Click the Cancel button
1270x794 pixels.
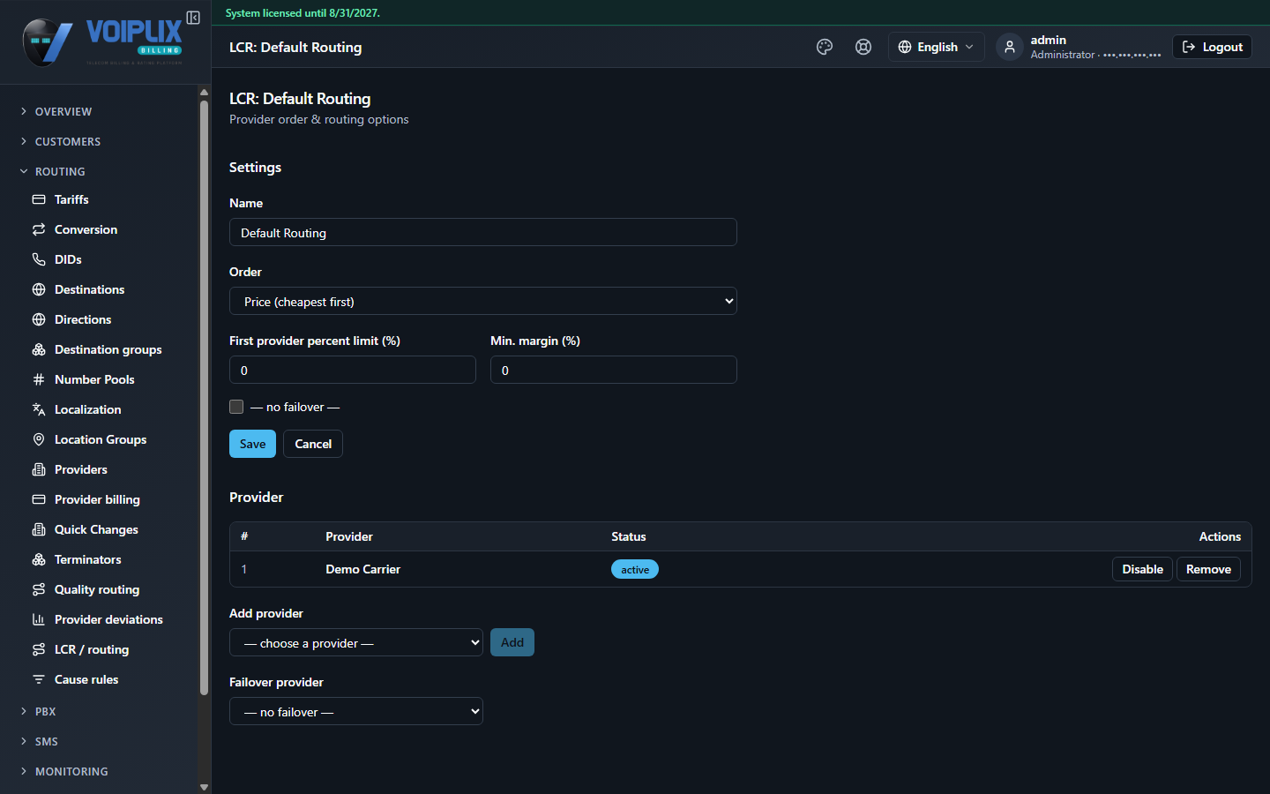313,444
